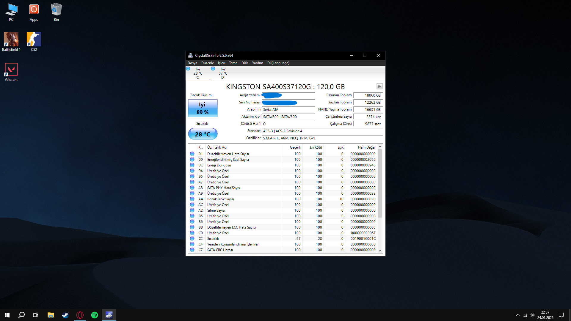Select the SATA CRC Hatası row
This screenshot has width=571, height=321.
[x=283, y=250]
